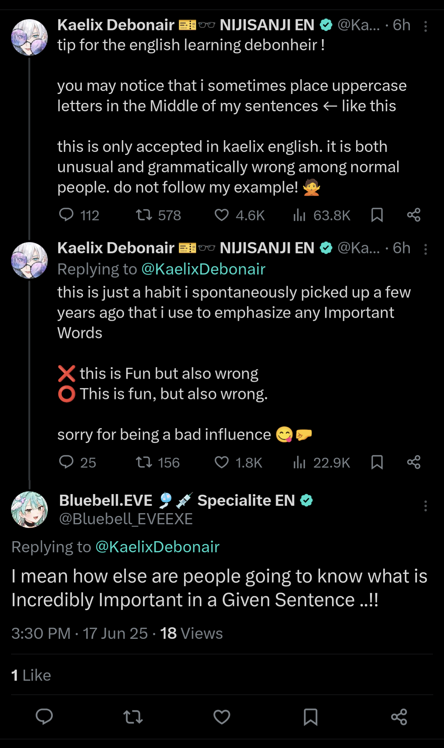Screen dimensions: 444x748
Task: Share the second Kaelix tweet
Action: pyautogui.click(x=414, y=462)
